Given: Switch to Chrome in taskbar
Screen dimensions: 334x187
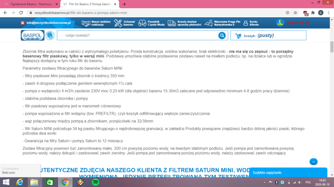Looking at the screenshot, I should pos(65,182).
